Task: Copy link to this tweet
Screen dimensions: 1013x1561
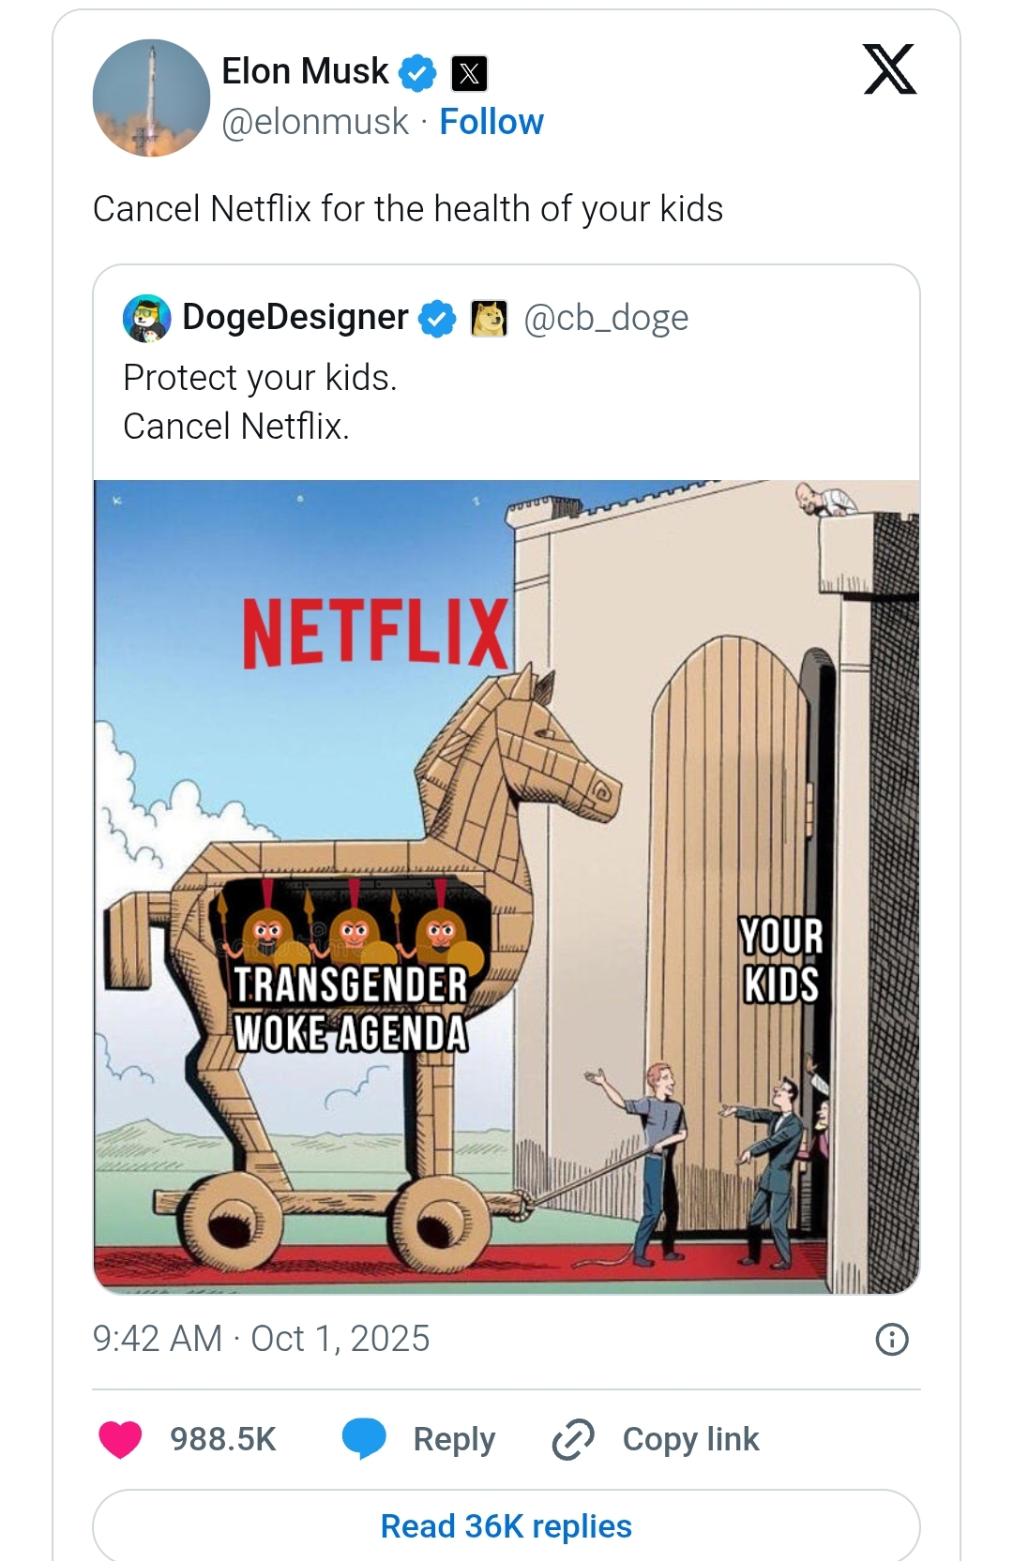Action: click(x=656, y=1439)
